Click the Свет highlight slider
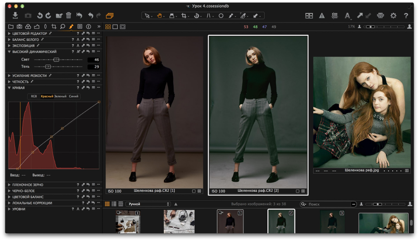419x241 pixels. pos(56,60)
